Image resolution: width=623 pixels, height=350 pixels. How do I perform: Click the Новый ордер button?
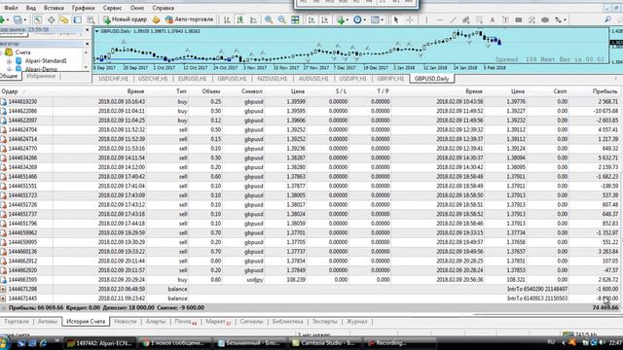tap(125, 19)
